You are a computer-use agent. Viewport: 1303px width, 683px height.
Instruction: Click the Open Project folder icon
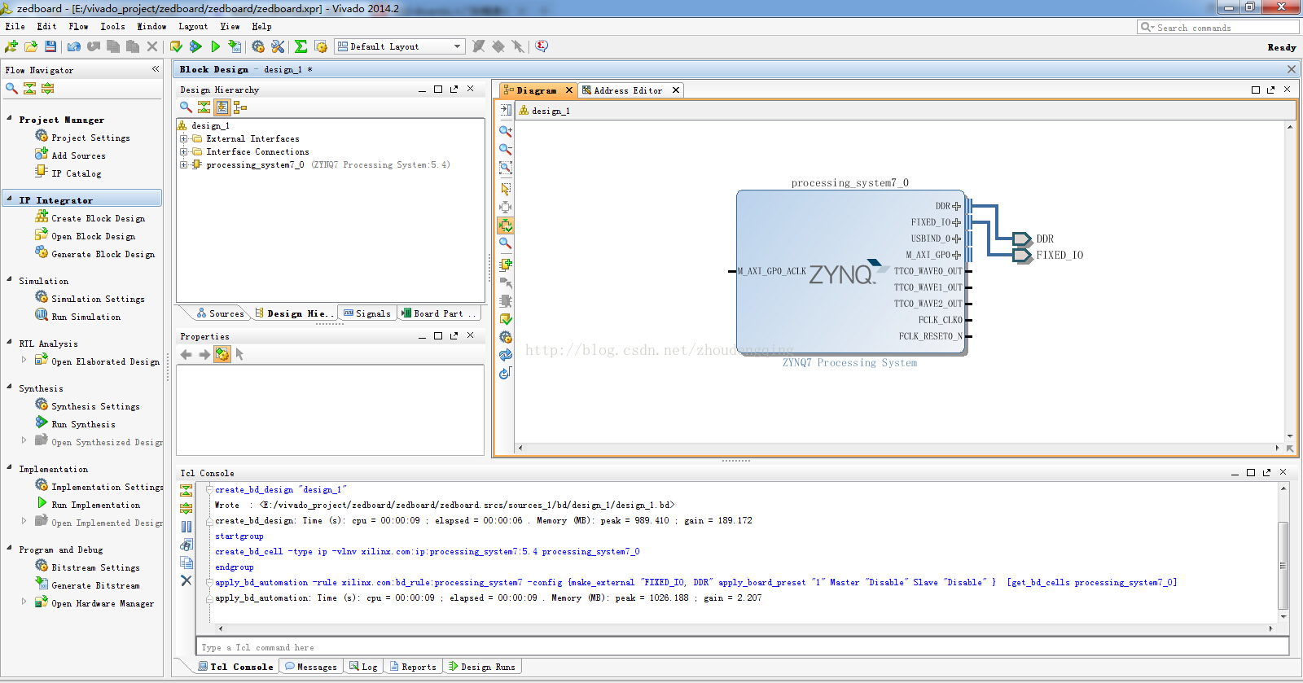coord(31,47)
